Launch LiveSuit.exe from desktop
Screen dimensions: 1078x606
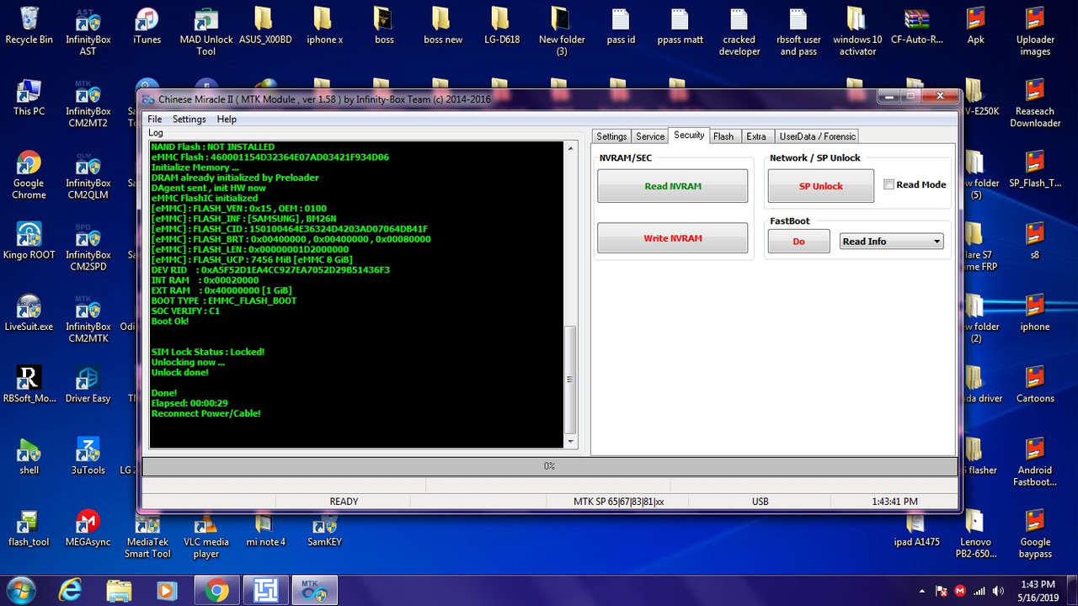click(x=29, y=313)
